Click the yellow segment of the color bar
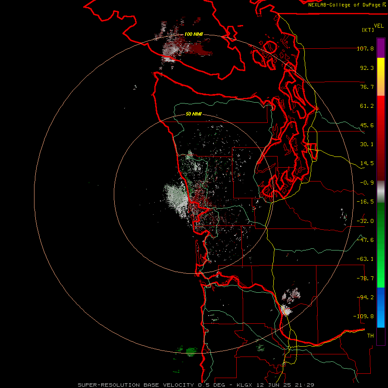388x388 pixels. (381, 77)
